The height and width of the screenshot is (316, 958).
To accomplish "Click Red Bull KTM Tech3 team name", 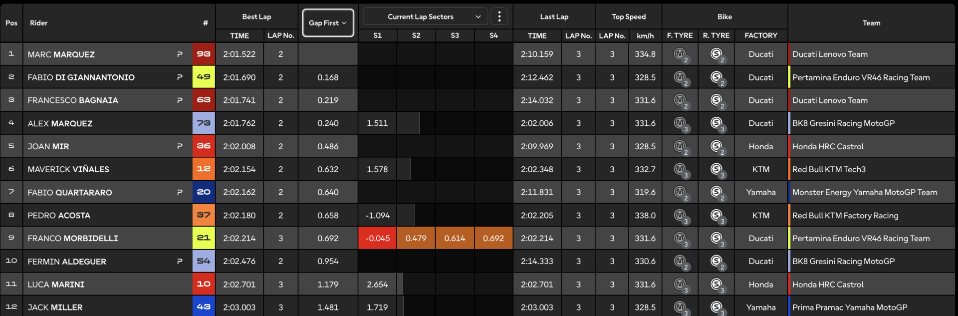I will point(829,170).
